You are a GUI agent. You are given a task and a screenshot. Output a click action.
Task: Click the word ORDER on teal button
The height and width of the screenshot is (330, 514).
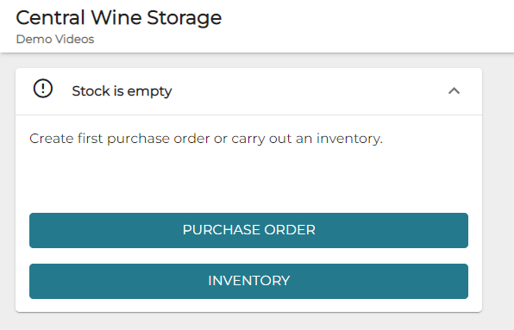click(290, 230)
